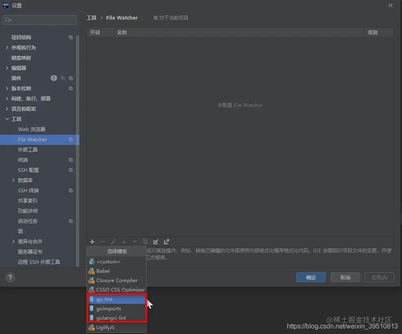Click the help question mark button

[10, 277]
